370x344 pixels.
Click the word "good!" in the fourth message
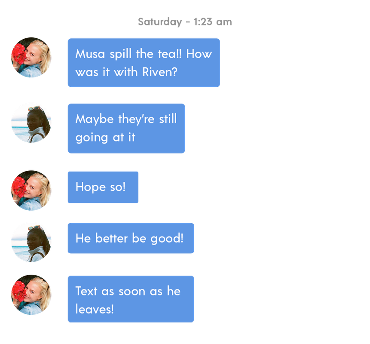167,239
